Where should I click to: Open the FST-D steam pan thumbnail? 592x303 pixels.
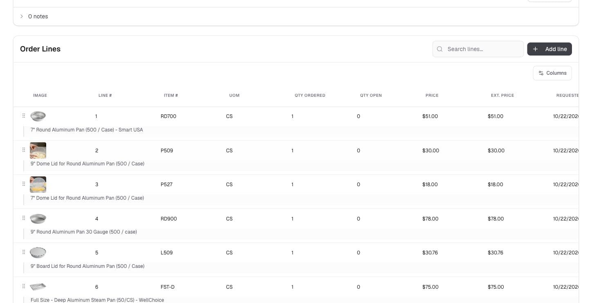point(38,287)
